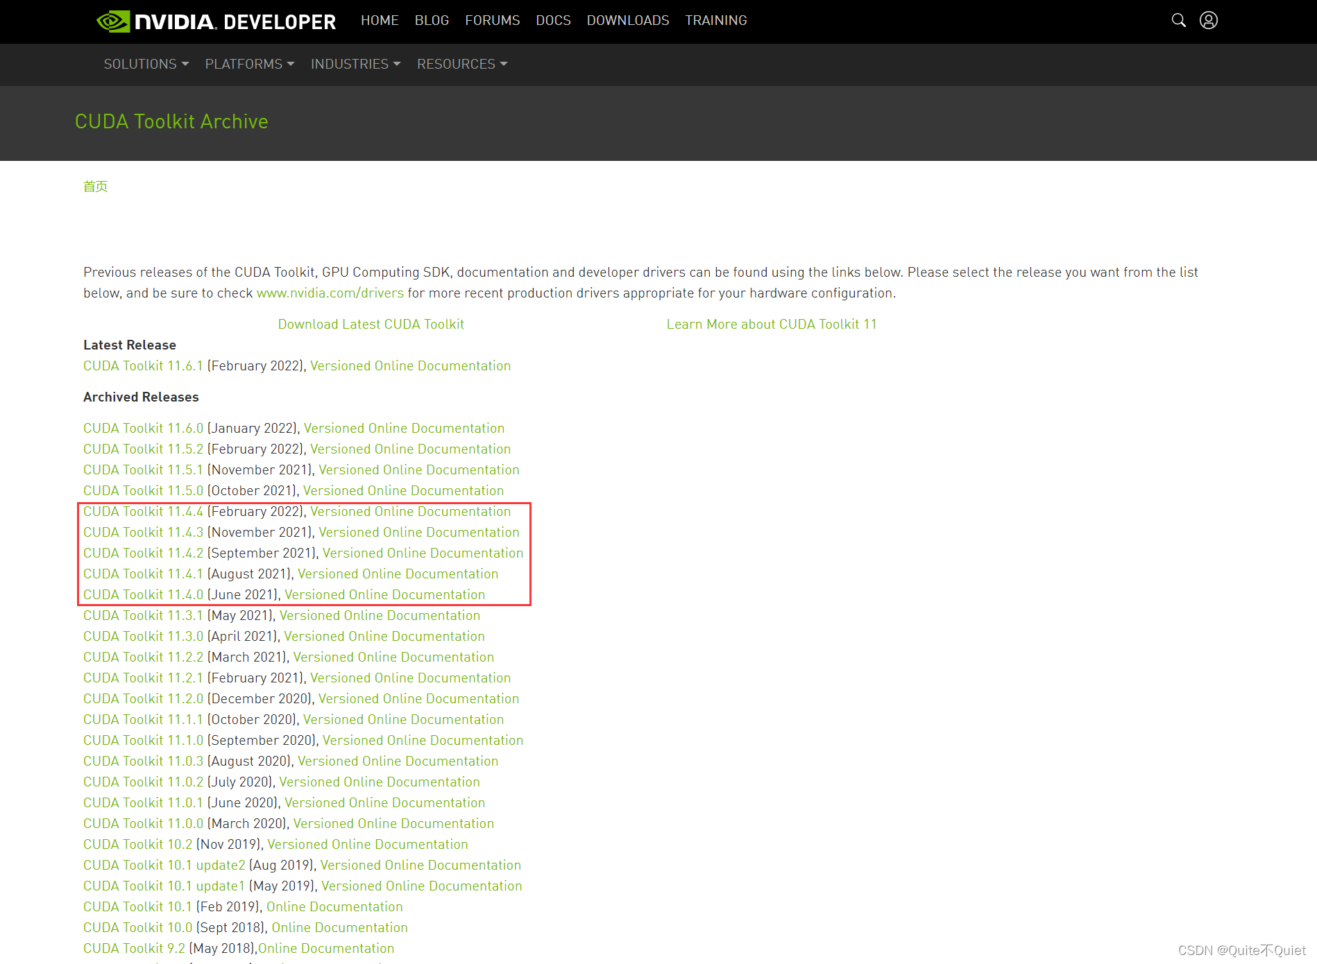Open CUDA Toolkit 11.2.2 link
The width and height of the screenshot is (1317, 964).
coord(143,657)
